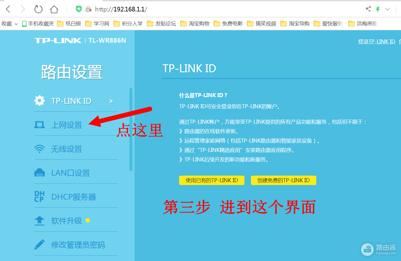Open the 淘宝购物 bookmark folder
Image resolution: width=401 pixels, height=261 pixels.
[x=195, y=24]
